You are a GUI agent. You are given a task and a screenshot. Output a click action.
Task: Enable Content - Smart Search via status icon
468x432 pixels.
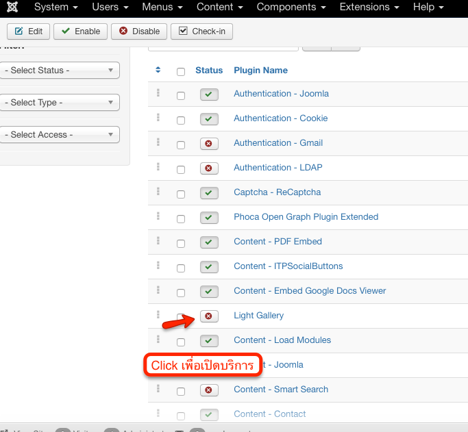pyautogui.click(x=209, y=390)
